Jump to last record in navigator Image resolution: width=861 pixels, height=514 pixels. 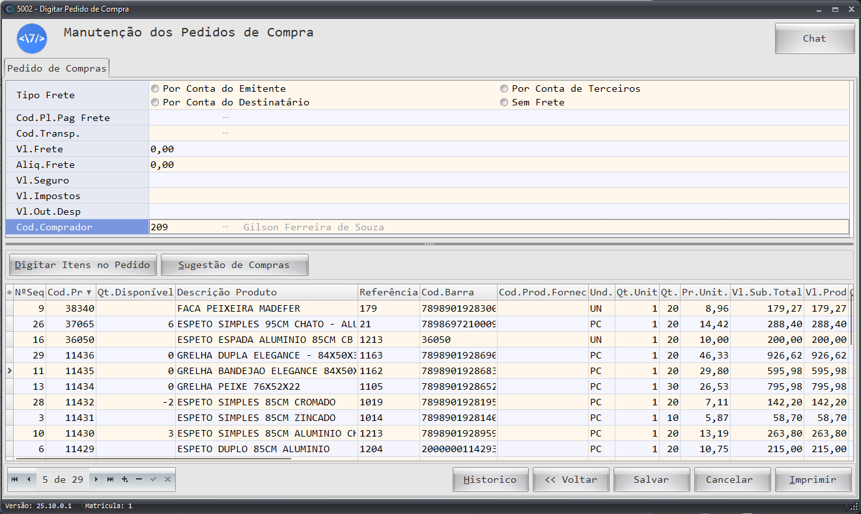click(x=110, y=480)
